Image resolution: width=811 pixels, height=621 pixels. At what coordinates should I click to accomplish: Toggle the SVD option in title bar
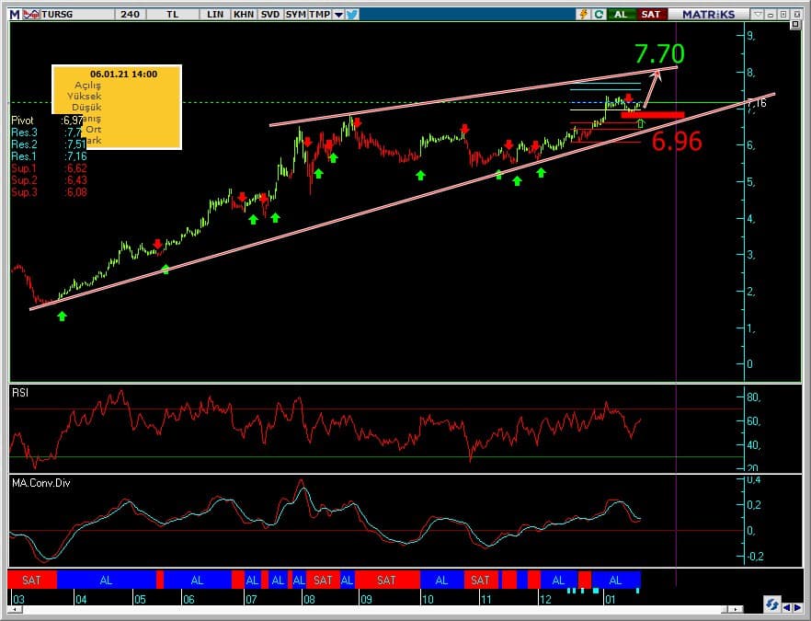tap(270, 14)
